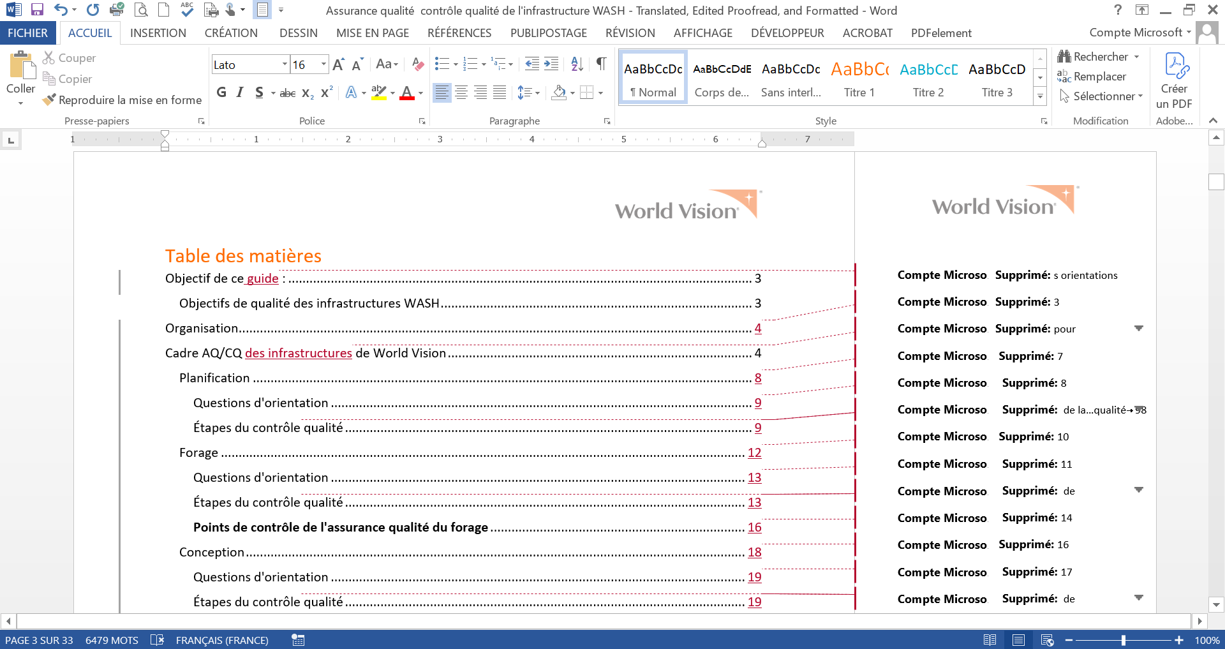Click the font color red swatch
This screenshot has height=649, width=1225.
tap(407, 93)
